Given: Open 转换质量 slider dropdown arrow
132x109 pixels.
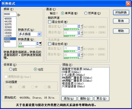Looking at the screenshot, I should 40,43.
